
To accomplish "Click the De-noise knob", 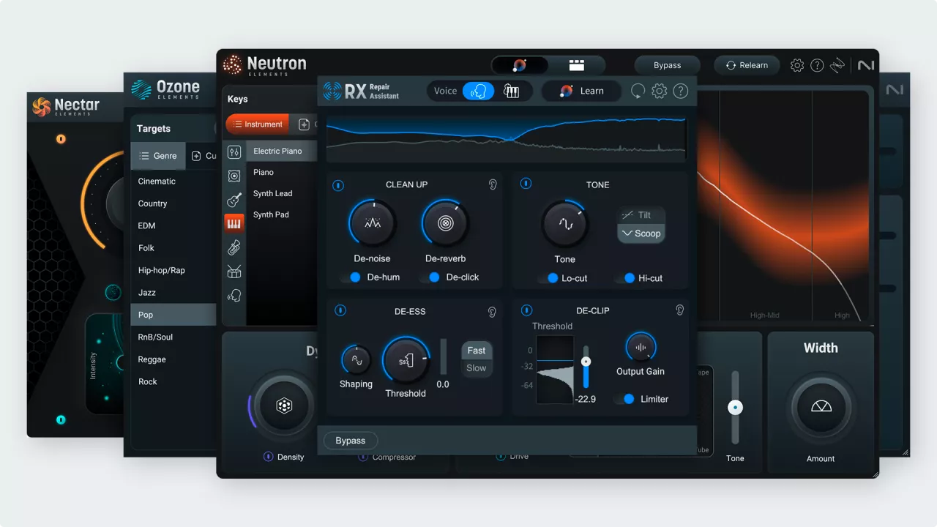I will point(372,223).
